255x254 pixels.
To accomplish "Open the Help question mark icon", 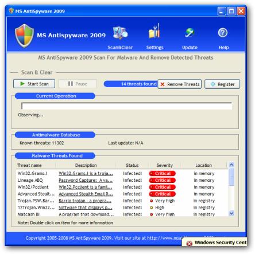I will click(223, 33).
